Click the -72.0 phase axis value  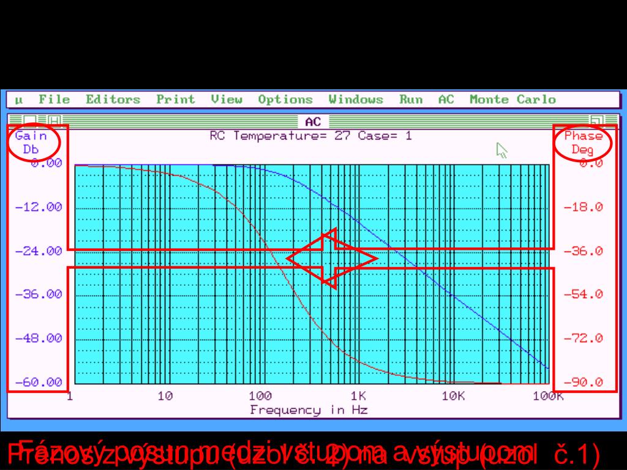[x=583, y=338]
